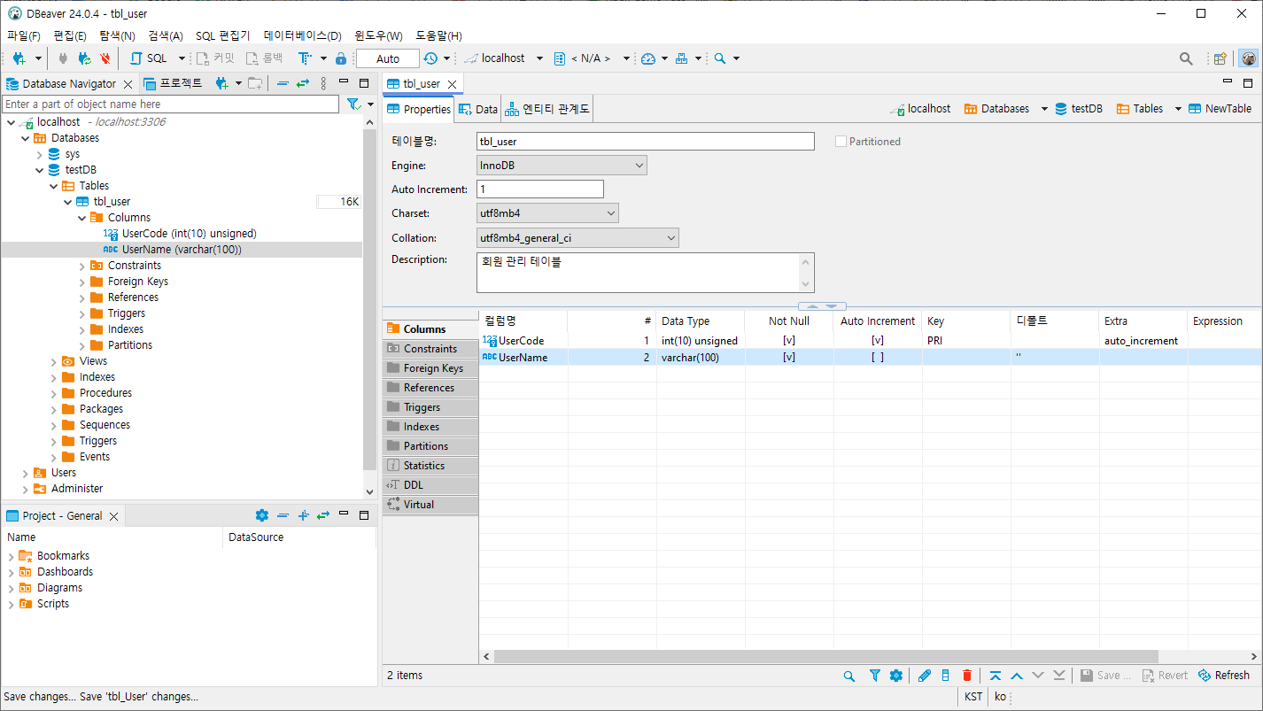Image resolution: width=1263 pixels, height=711 pixels.
Task: Click the move to top arrow icon
Action: (996, 676)
